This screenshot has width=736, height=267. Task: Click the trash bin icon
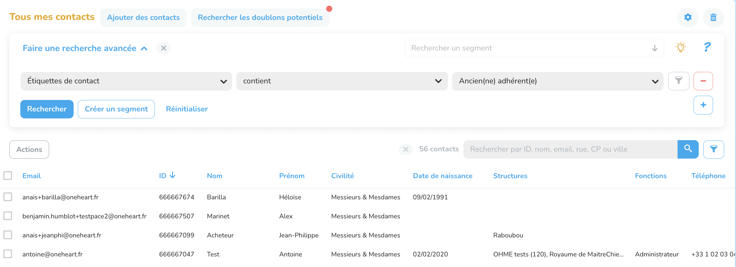[713, 18]
